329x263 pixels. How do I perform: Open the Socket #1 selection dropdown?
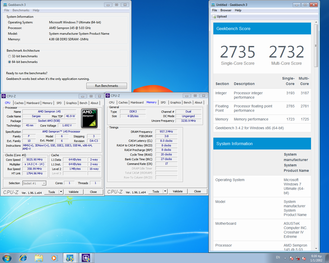(44, 183)
